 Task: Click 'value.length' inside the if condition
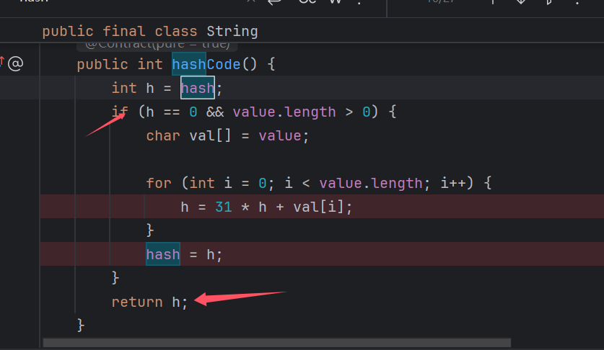click(284, 112)
